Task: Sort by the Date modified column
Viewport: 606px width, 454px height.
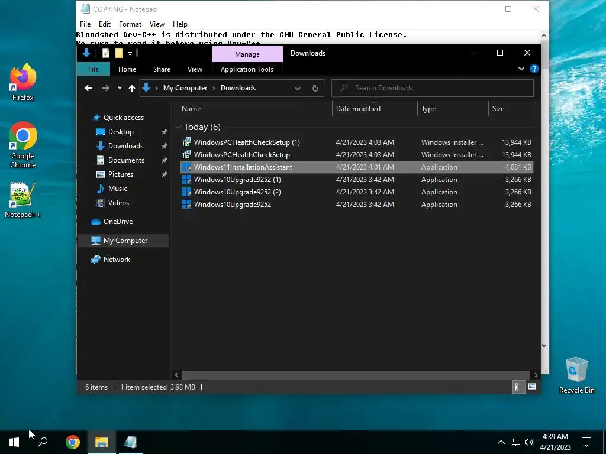Action: [358, 109]
